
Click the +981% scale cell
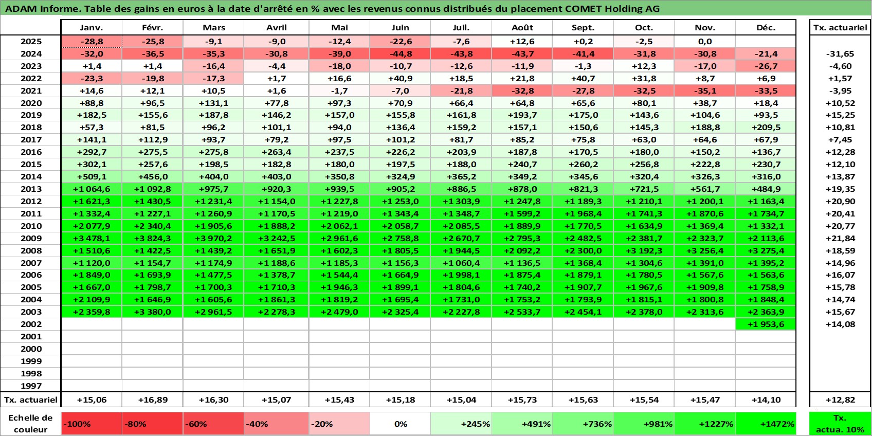click(x=644, y=424)
